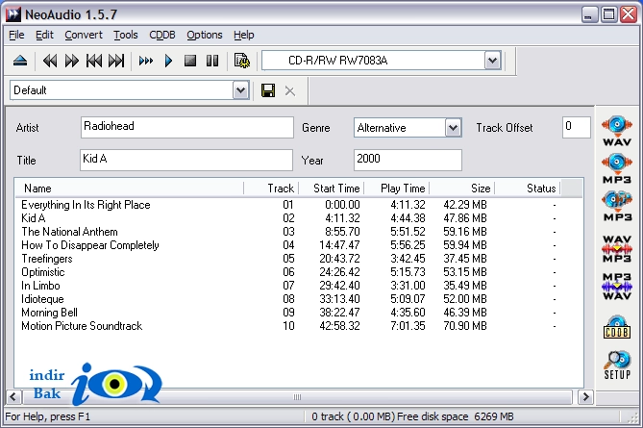Open the Convert menu
Screen dimensions: 643x428
click(x=84, y=35)
